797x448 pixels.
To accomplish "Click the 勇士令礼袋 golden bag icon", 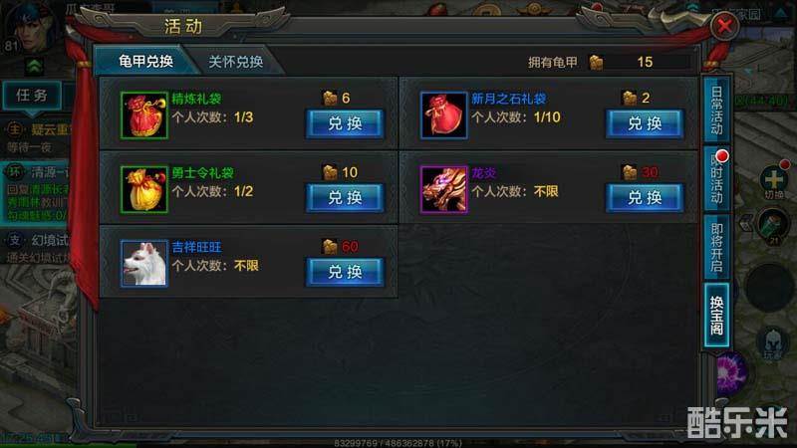I will [x=144, y=189].
